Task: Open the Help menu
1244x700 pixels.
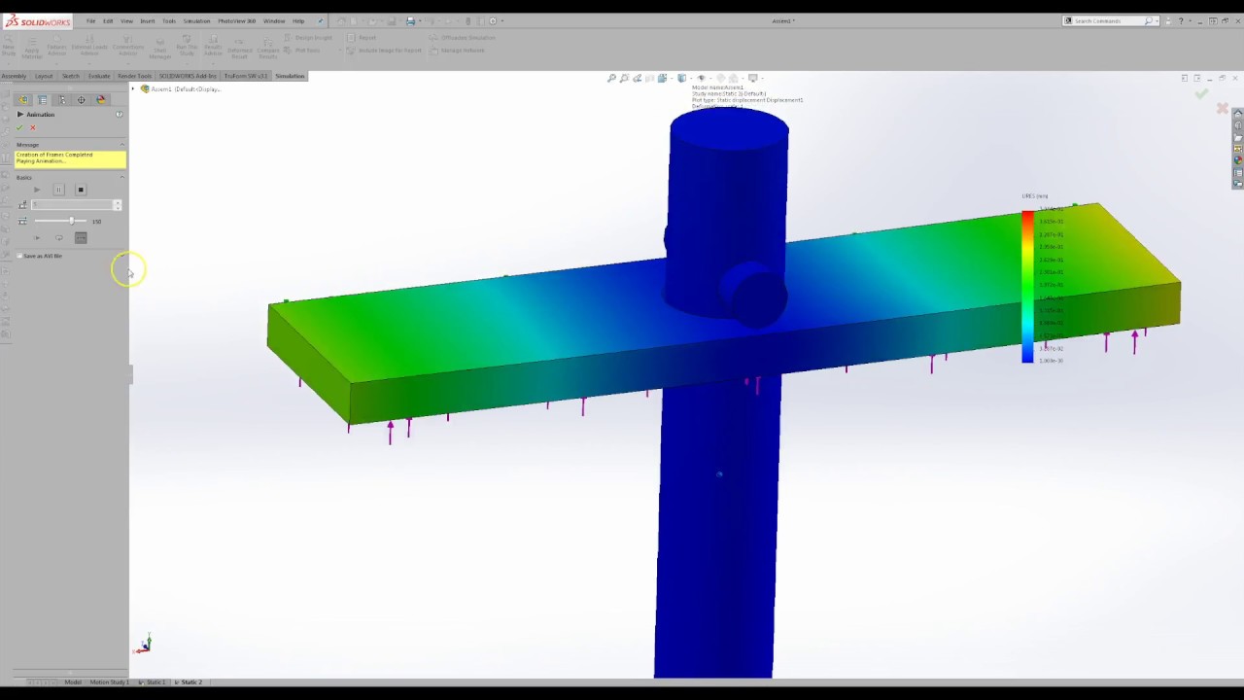Action: tap(298, 20)
